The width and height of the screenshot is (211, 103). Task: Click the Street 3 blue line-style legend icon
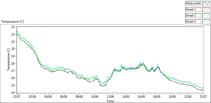(206, 22)
